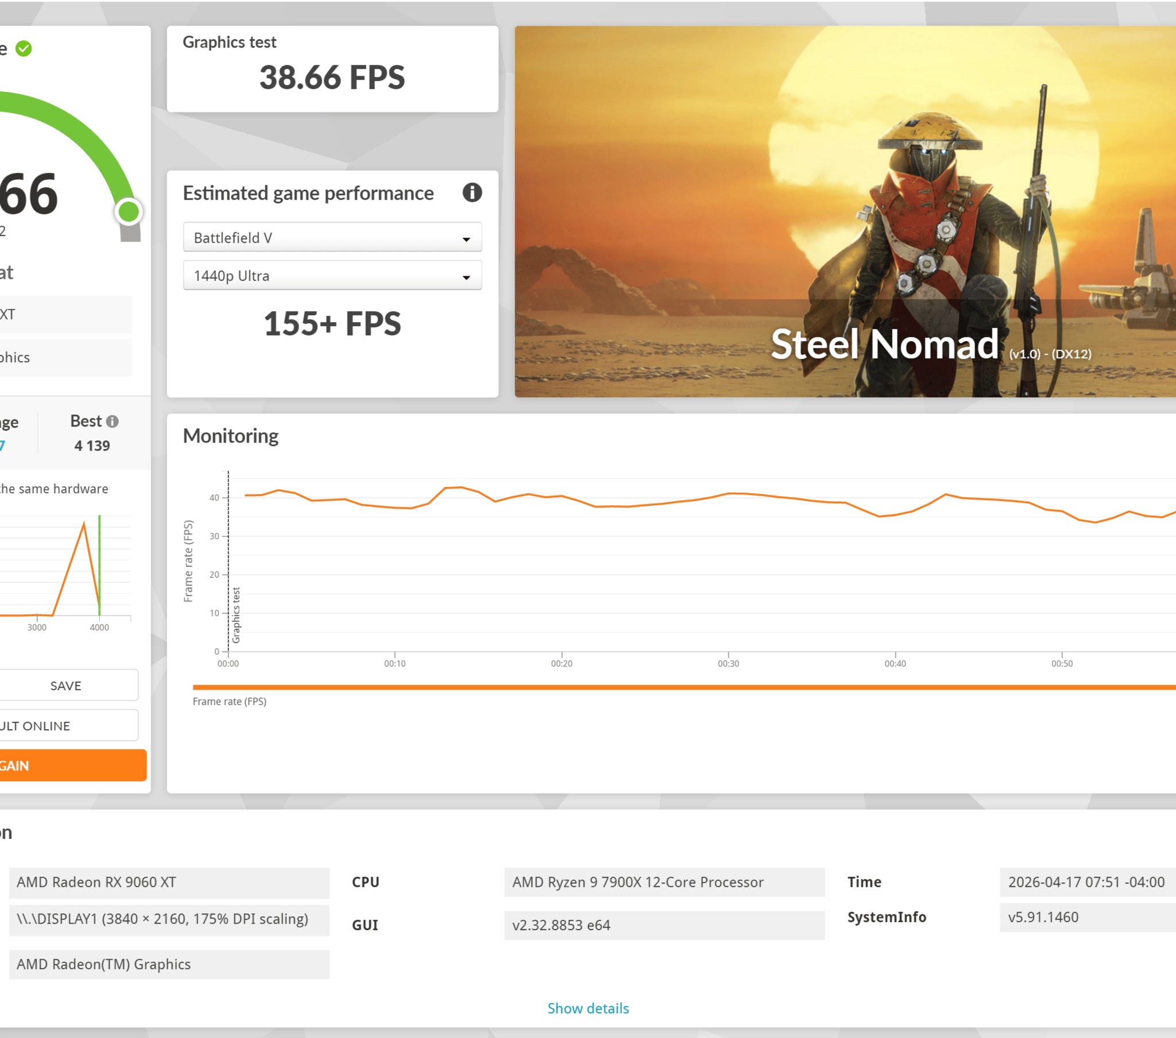Click the 00:50 time axis label
This screenshot has height=1038, width=1176.
[1062, 664]
